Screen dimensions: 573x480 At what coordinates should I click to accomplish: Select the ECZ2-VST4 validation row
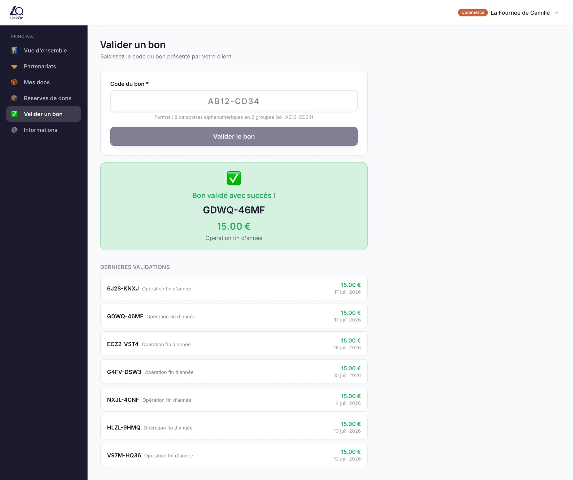tap(234, 344)
